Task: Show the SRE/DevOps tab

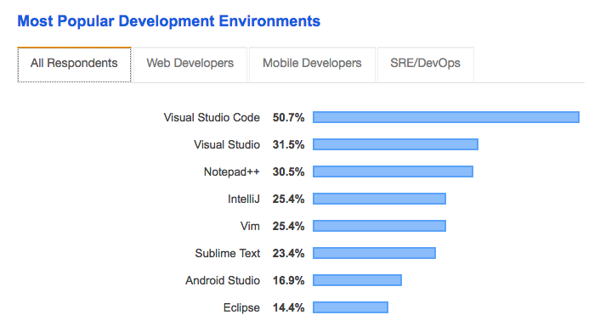Action: tap(426, 65)
